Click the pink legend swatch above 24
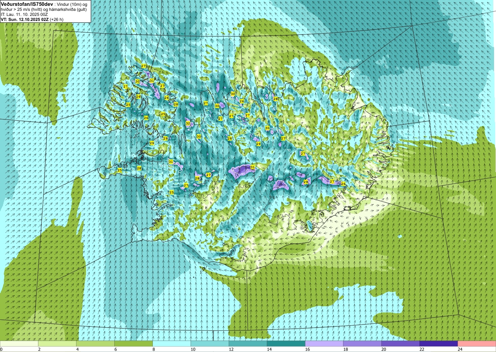Screen dimensions: 496x352 (477, 344)
